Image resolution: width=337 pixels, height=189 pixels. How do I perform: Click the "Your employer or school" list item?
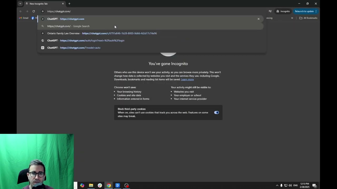pyautogui.click(x=187, y=95)
